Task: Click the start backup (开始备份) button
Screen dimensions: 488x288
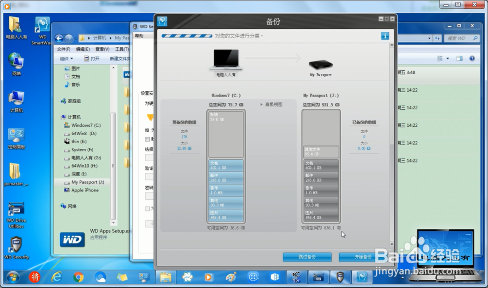Action: [x=363, y=257]
